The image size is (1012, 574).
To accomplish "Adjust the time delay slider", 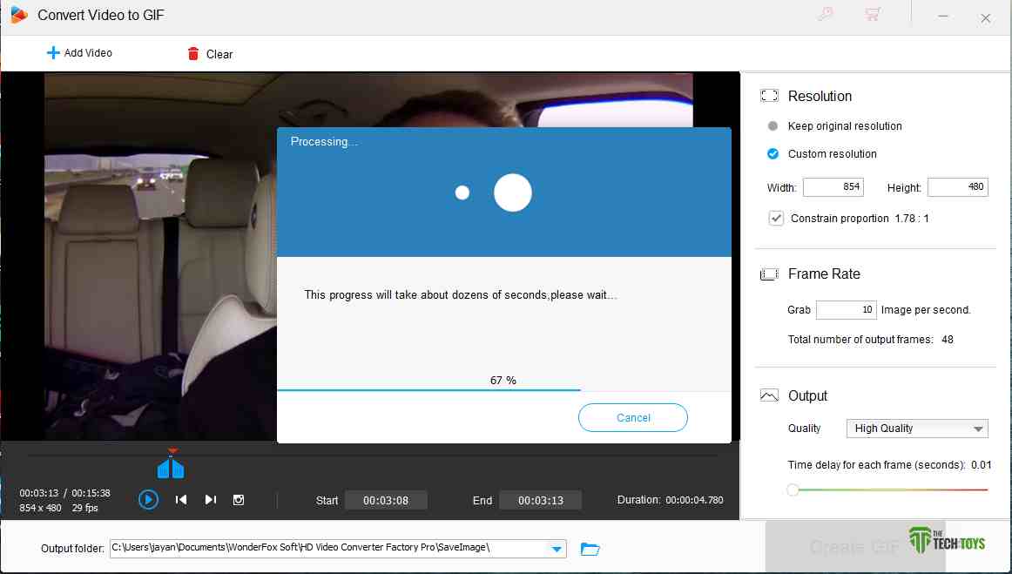I will [x=793, y=490].
